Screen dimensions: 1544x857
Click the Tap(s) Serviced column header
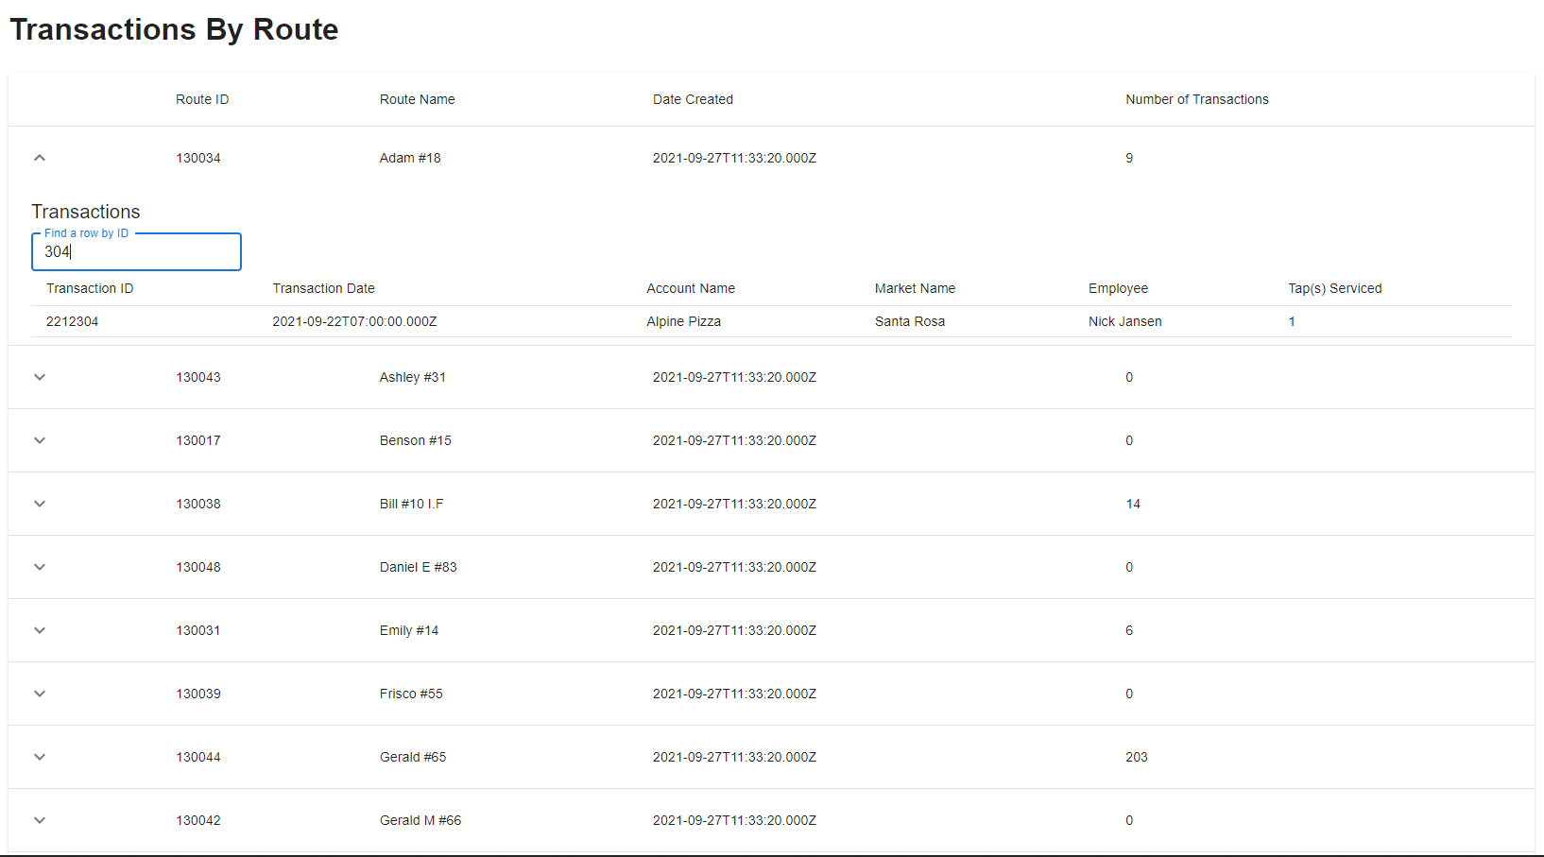coord(1334,288)
